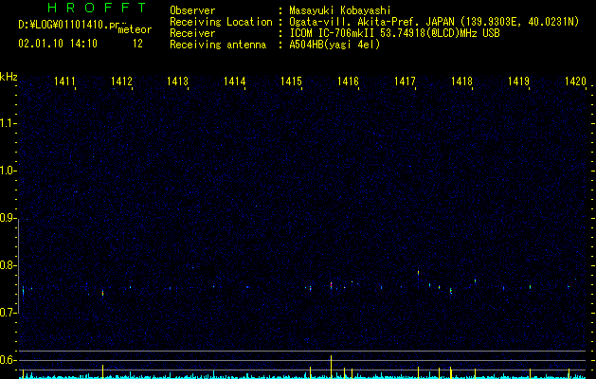Click the 0.6 kHz frequency label

pyautogui.click(x=8, y=360)
